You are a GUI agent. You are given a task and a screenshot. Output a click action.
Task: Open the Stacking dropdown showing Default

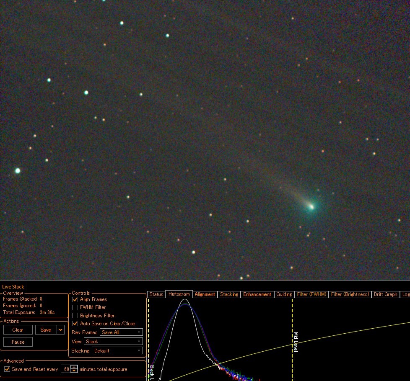pos(117,351)
